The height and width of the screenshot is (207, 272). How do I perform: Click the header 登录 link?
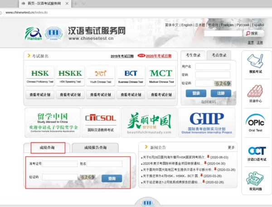click(x=251, y=43)
